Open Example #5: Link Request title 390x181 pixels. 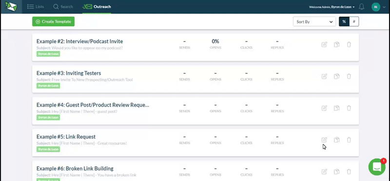[x=66, y=137]
